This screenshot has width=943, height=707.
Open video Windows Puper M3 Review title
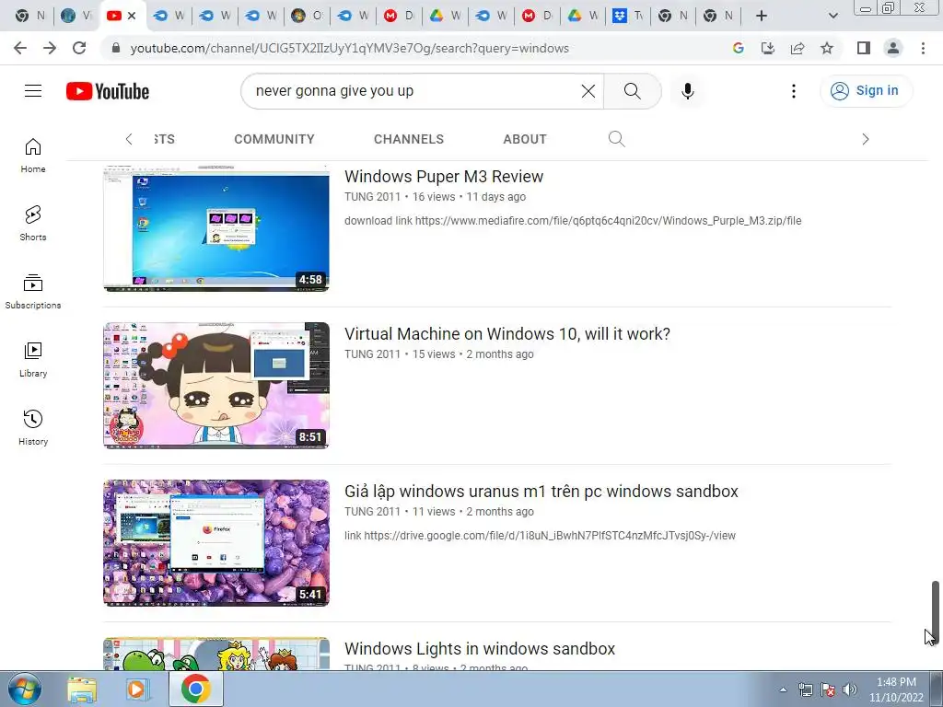pos(444,176)
